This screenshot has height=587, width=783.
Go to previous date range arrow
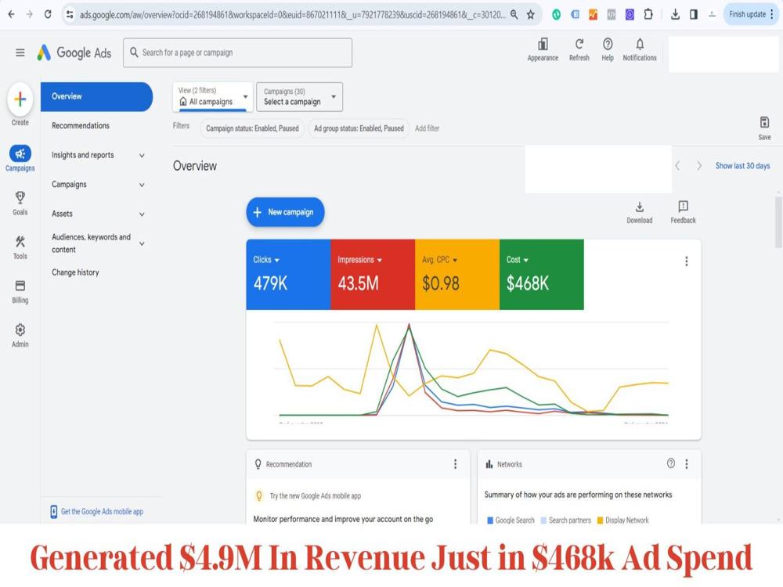coord(677,166)
